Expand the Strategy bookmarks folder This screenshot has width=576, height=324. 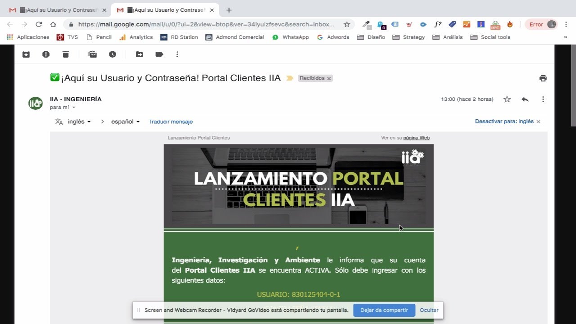tap(409, 37)
